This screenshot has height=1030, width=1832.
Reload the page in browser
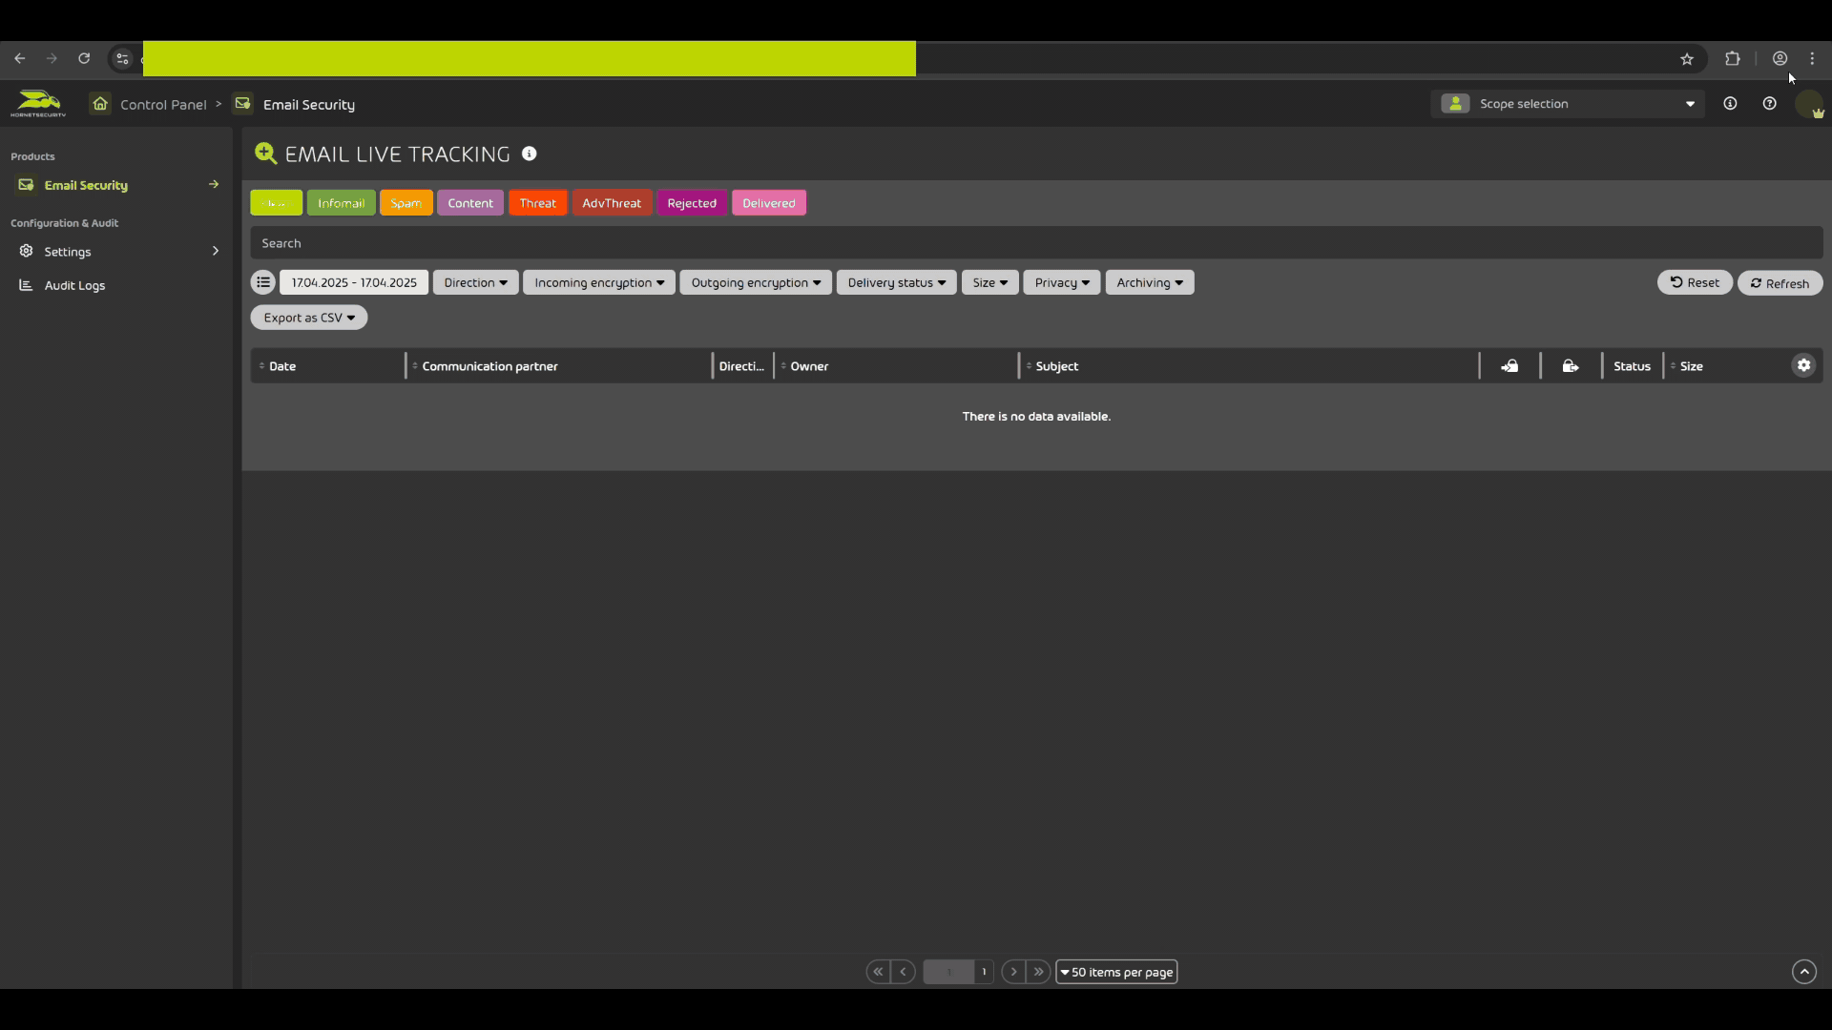(x=84, y=59)
